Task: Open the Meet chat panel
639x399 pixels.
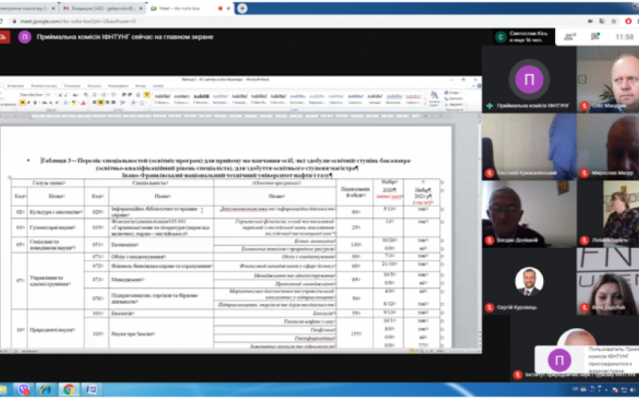Action: 595,37
